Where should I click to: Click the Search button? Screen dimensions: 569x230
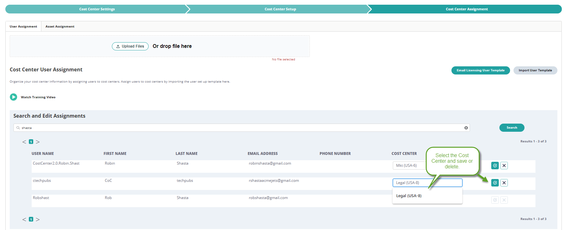[x=512, y=128]
